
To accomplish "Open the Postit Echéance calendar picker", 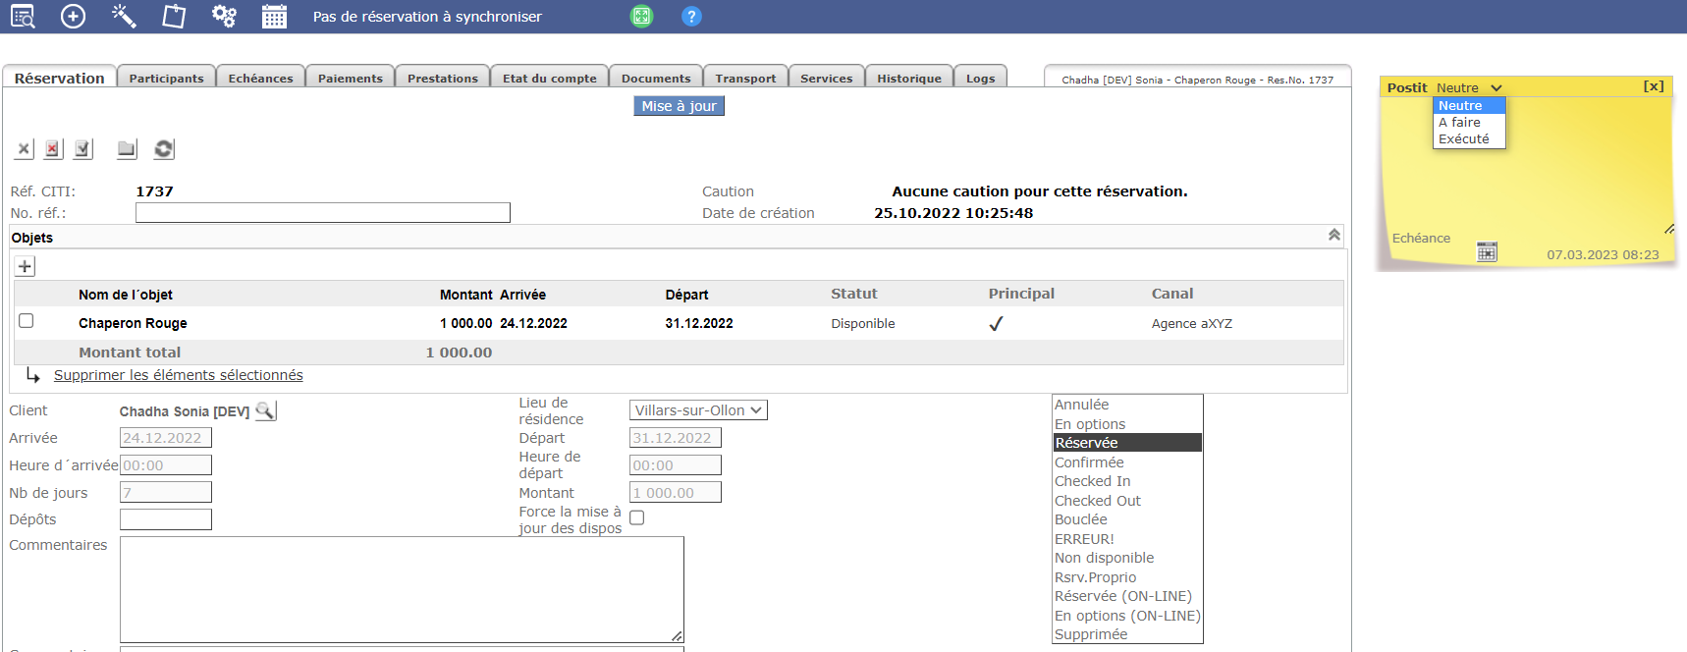I will 1487,253.
